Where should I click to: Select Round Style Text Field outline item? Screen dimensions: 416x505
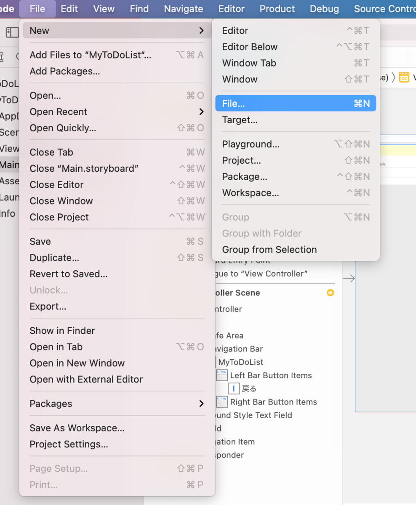pos(252,415)
